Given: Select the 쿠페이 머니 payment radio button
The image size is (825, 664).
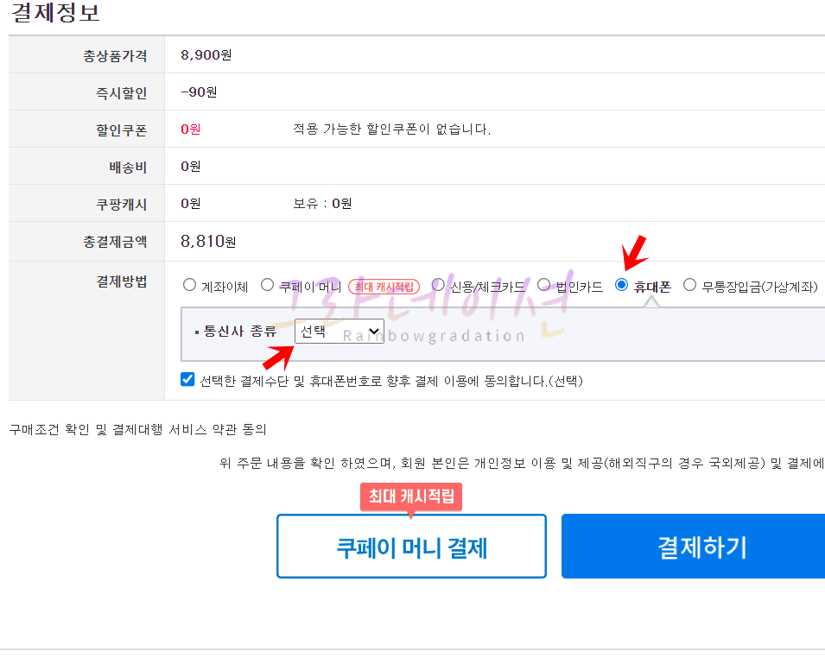Looking at the screenshot, I should pos(267,285).
